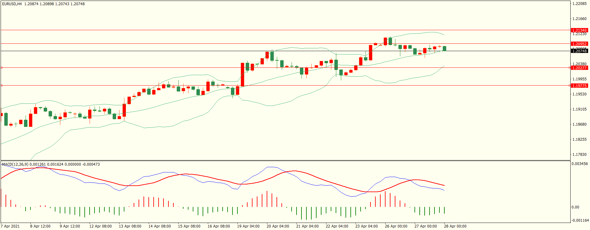Click the 19 Apr 04:00 time label
Screen dimensions: 590x230
click(248, 226)
